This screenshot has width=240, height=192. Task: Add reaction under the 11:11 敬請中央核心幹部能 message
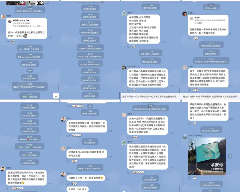tap(68, 161)
